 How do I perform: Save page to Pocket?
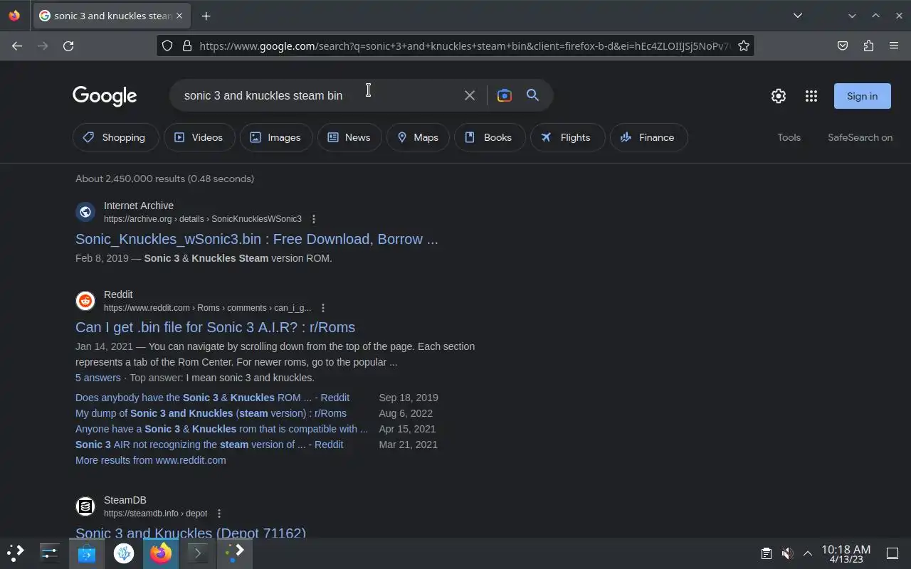click(x=843, y=46)
